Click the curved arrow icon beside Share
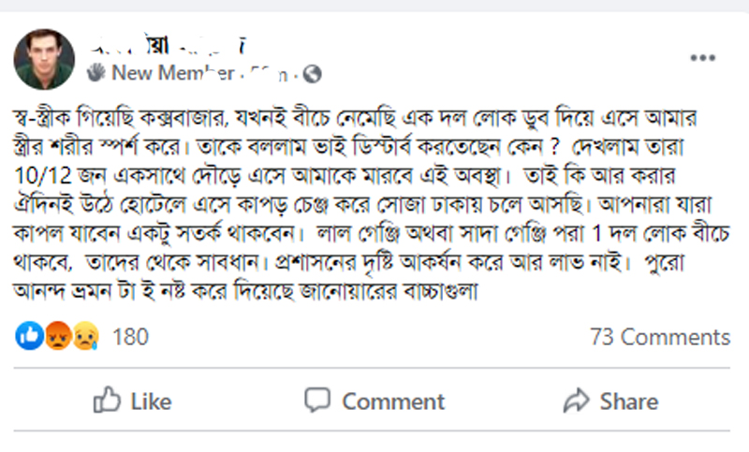 click(x=577, y=400)
